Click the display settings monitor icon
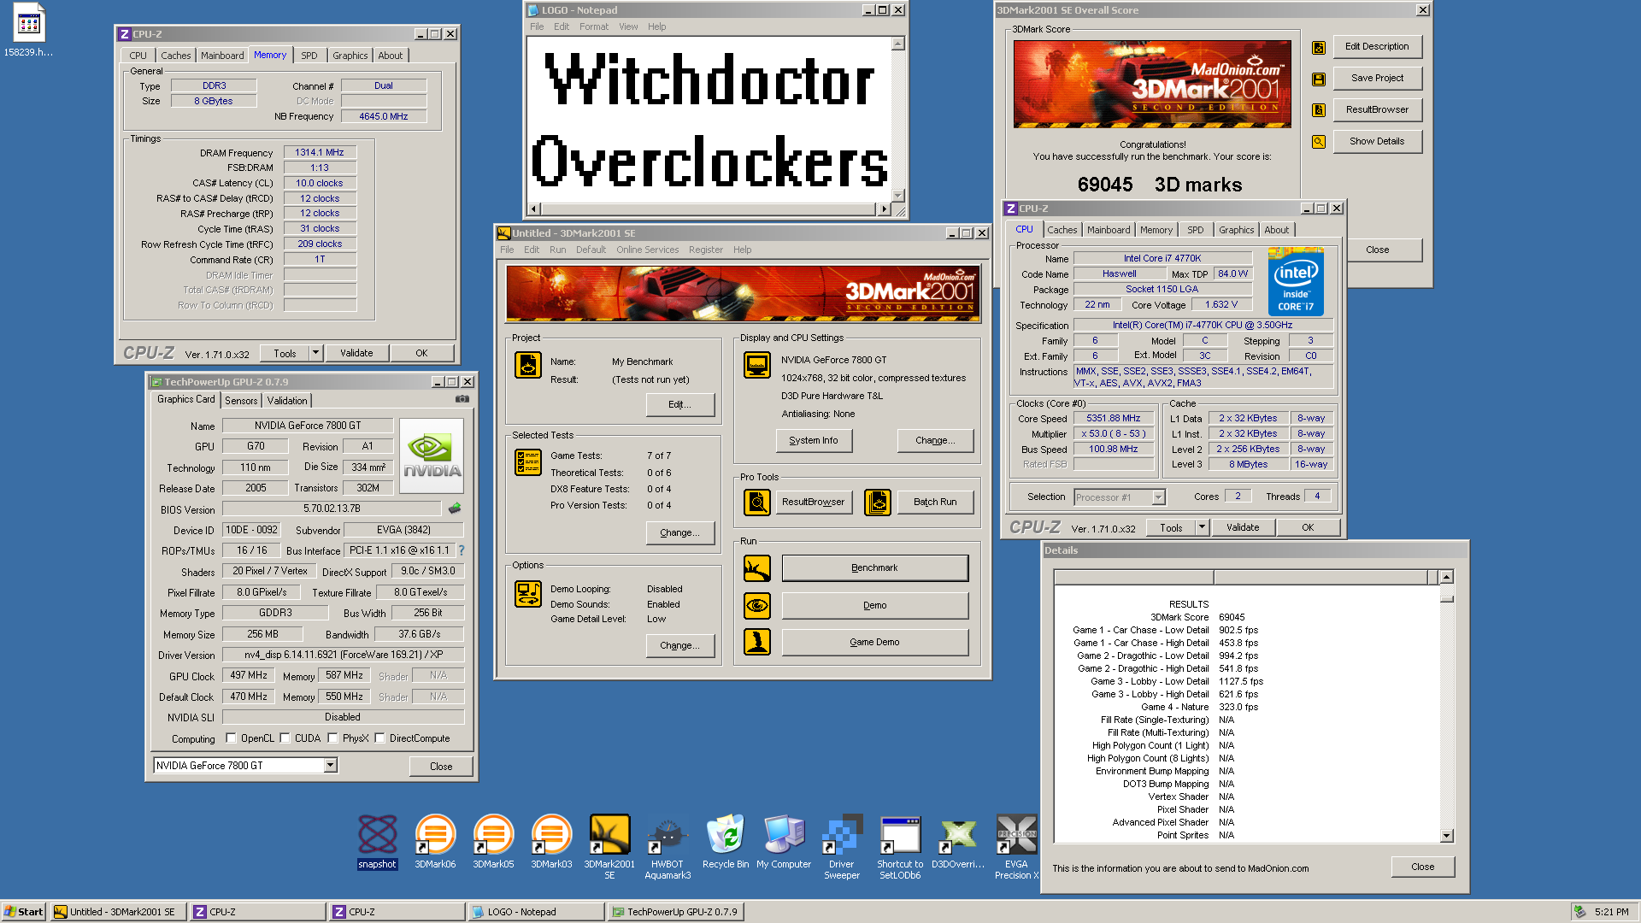 point(756,365)
